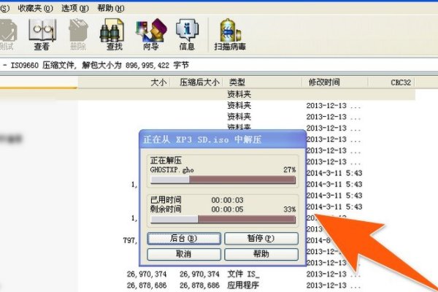Click GHOSTXP.gho 27% file progress bar
438x292 pixels.
[x=223, y=180]
